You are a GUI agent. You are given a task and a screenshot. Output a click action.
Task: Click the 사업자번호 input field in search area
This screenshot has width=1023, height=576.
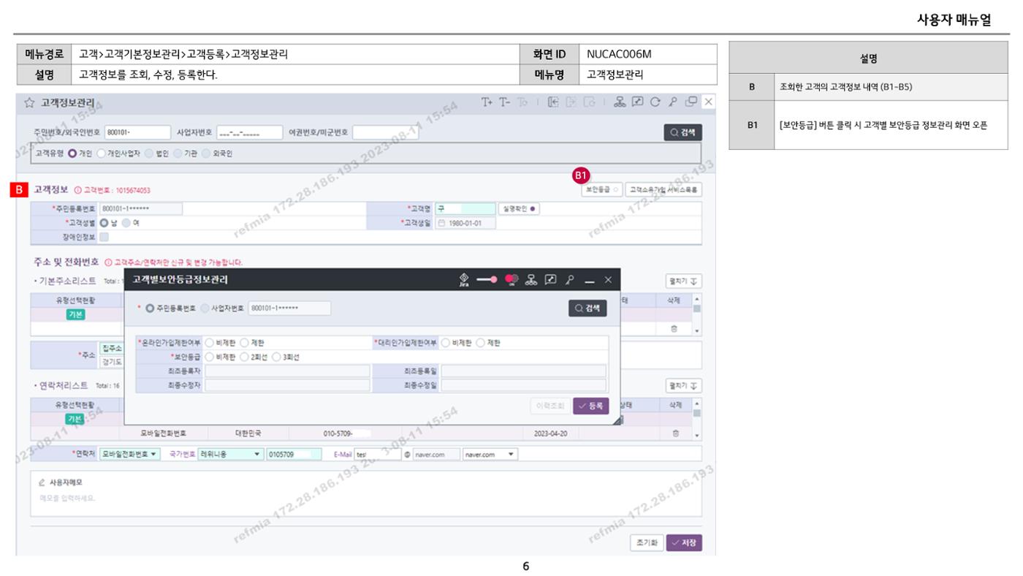click(249, 132)
